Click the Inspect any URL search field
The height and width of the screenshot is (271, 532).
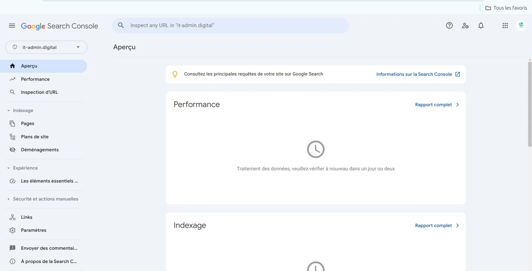pyautogui.click(x=230, y=25)
